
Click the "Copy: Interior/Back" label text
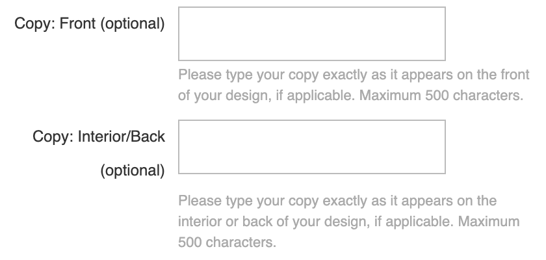pos(98,138)
